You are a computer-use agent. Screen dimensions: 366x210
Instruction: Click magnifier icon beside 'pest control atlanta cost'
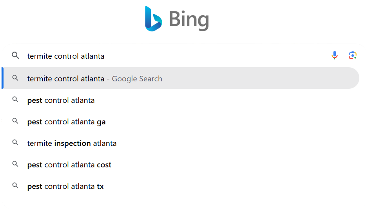click(x=15, y=164)
